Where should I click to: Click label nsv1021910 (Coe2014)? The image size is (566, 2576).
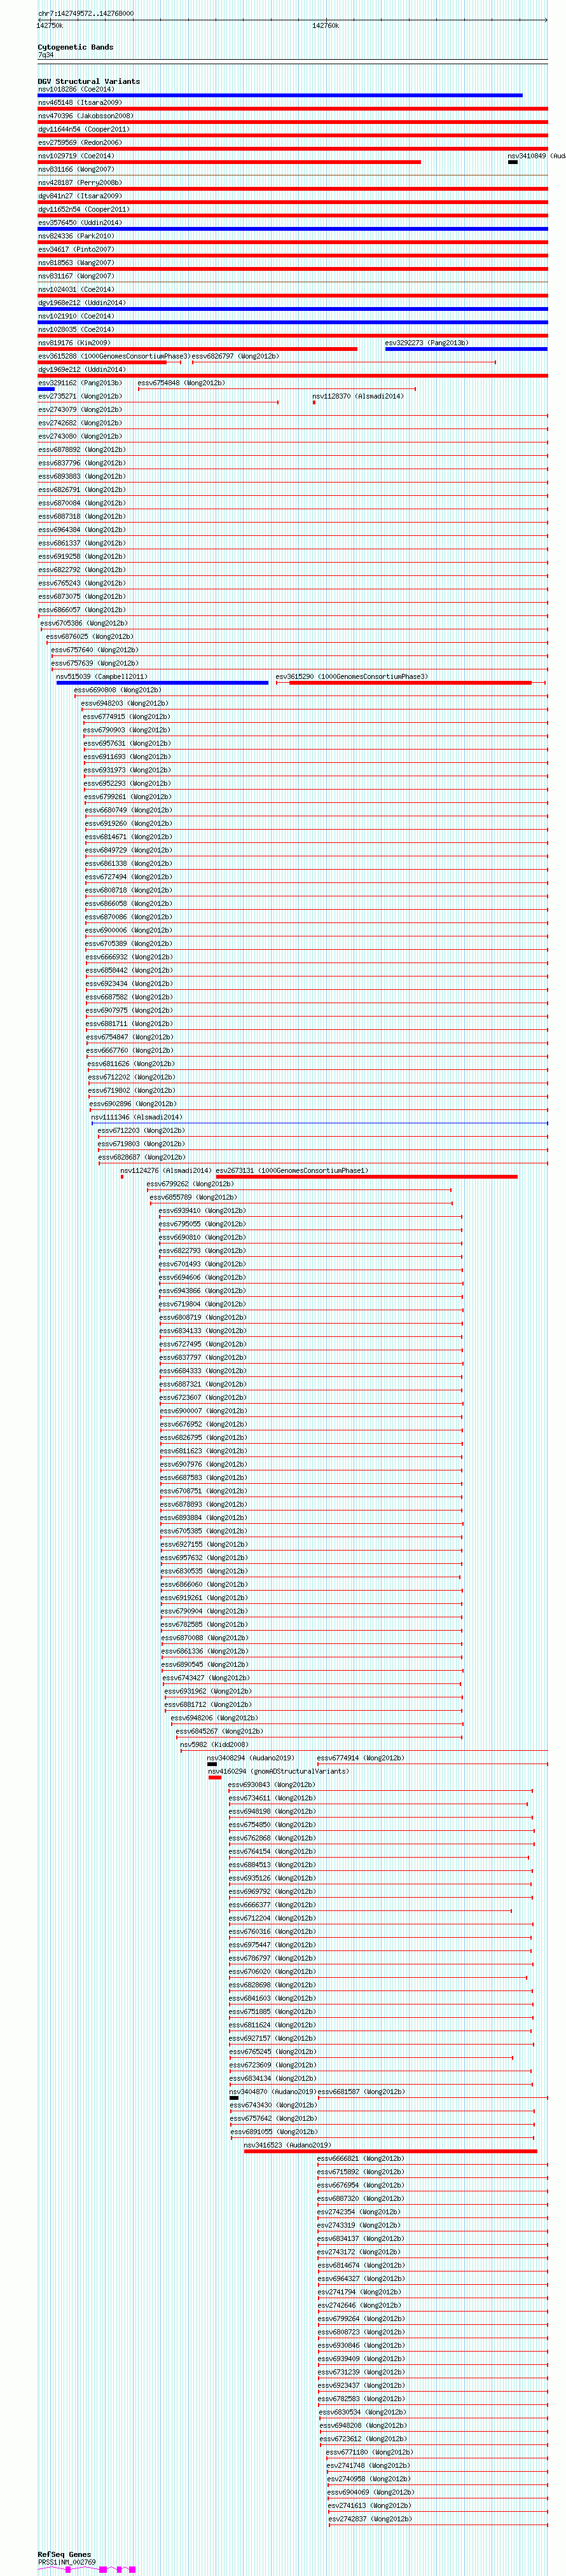76,316
